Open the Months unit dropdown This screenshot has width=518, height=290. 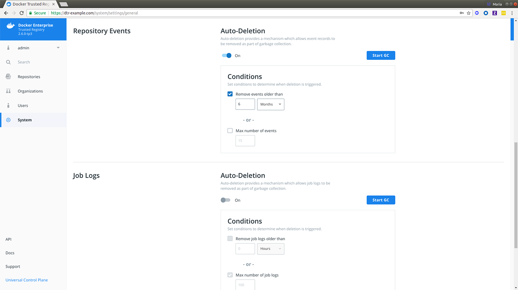tap(271, 104)
